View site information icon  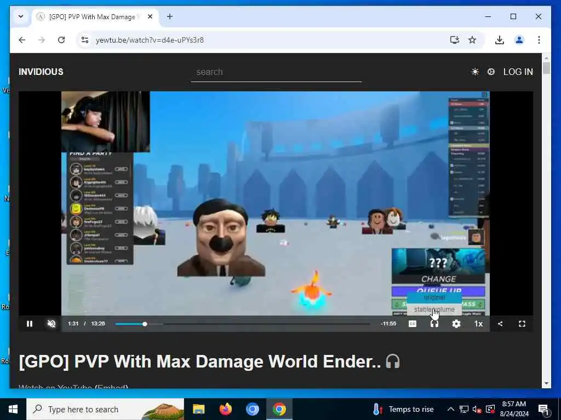coord(85,40)
